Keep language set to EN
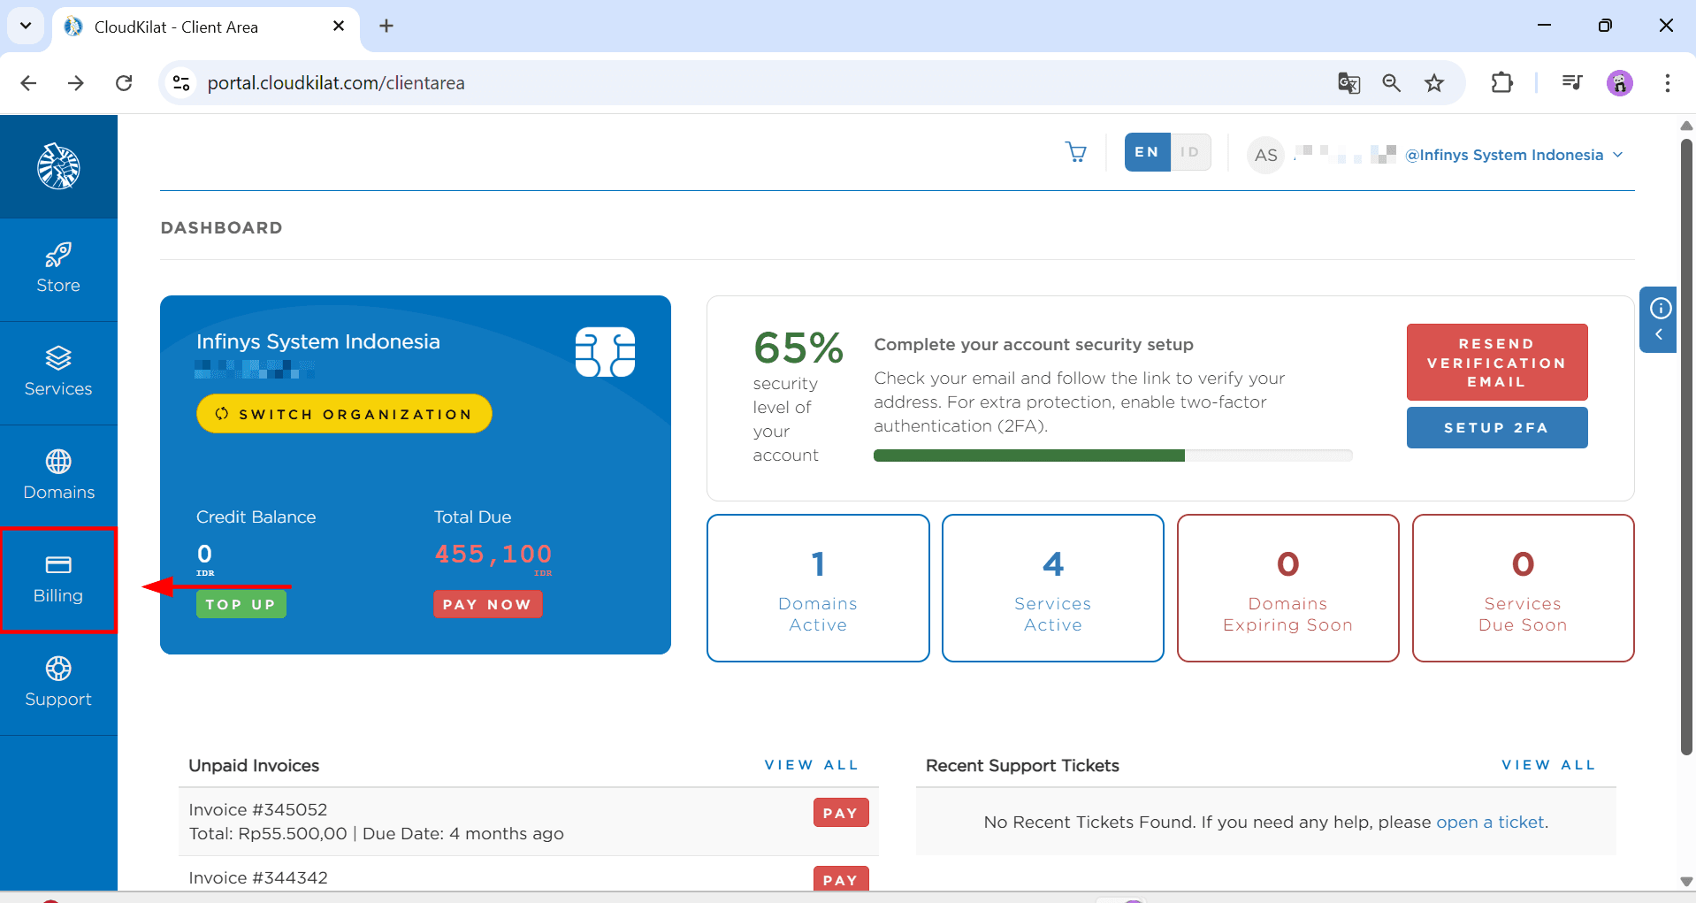The width and height of the screenshot is (1696, 903). click(x=1145, y=152)
